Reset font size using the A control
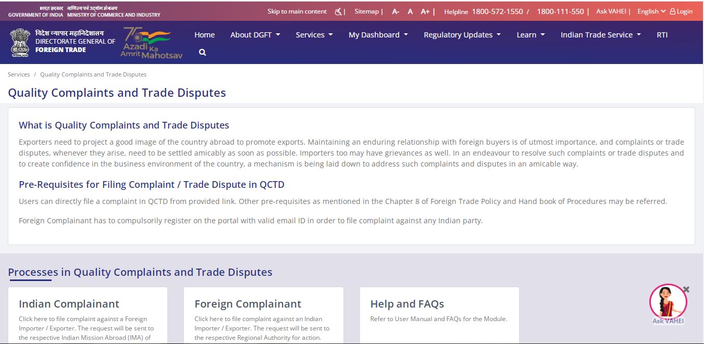The height and width of the screenshot is (344, 704). click(410, 11)
